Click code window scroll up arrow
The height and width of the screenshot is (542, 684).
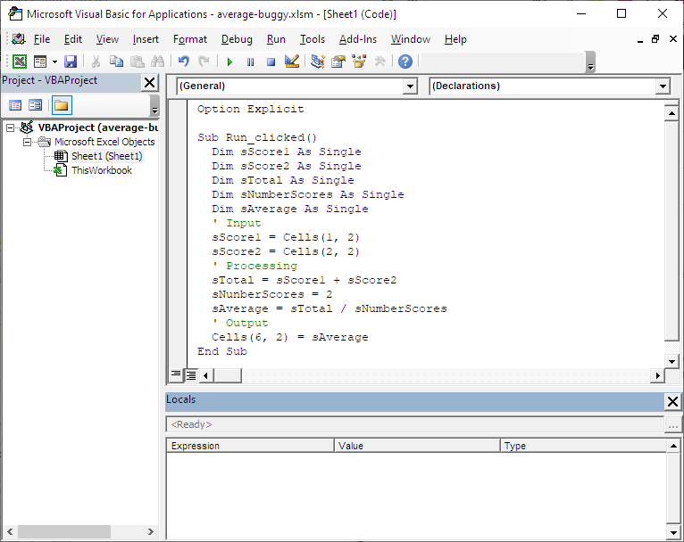pos(671,114)
